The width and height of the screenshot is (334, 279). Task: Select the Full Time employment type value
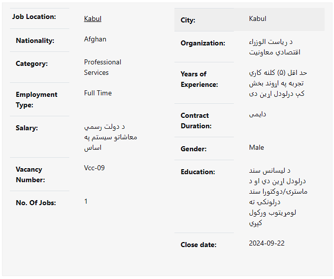(98, 93)
